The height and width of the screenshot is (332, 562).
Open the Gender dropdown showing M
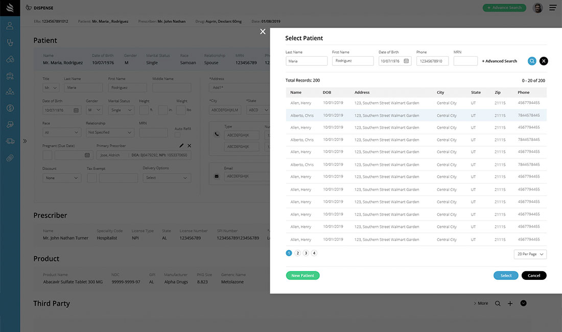pos(95,110)
